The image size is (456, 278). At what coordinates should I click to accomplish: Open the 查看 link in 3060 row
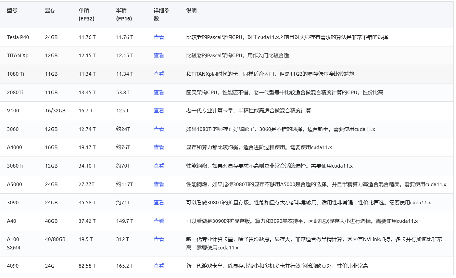159,129
